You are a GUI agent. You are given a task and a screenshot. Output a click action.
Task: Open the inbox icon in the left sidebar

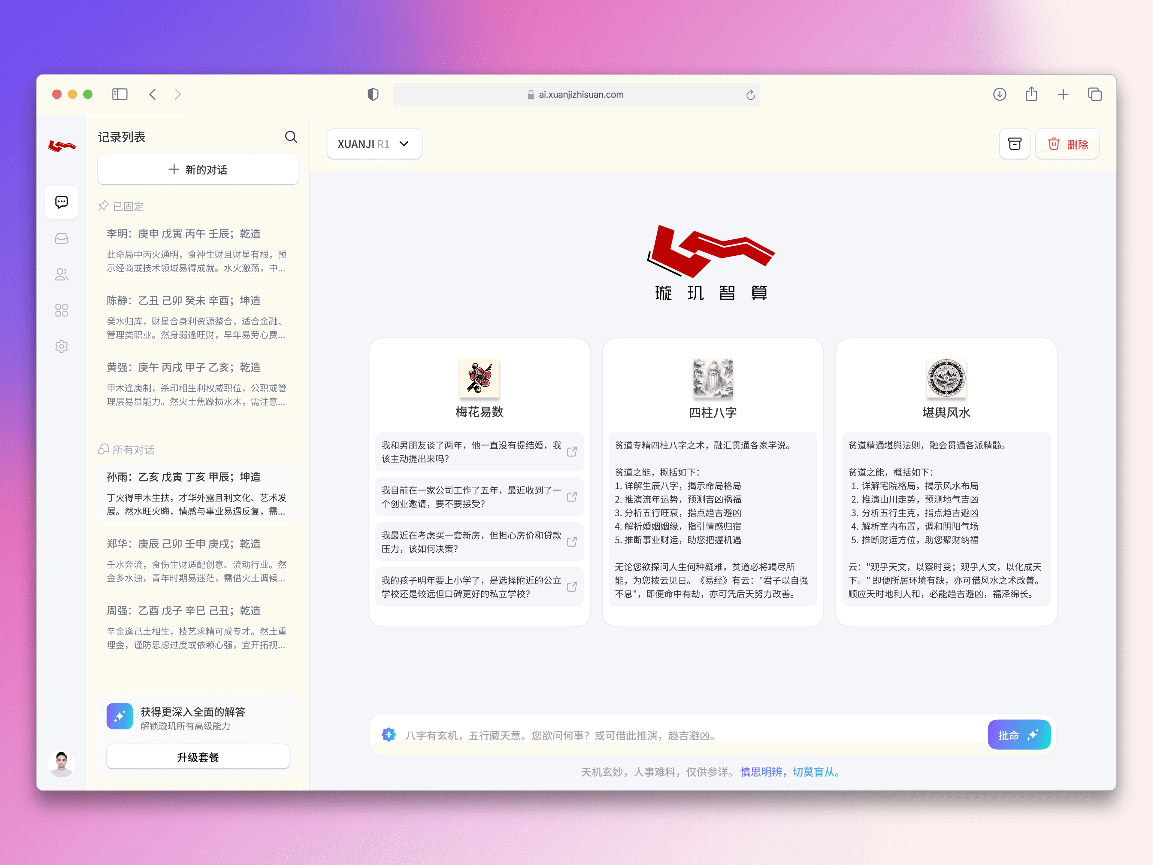point(62,238)
